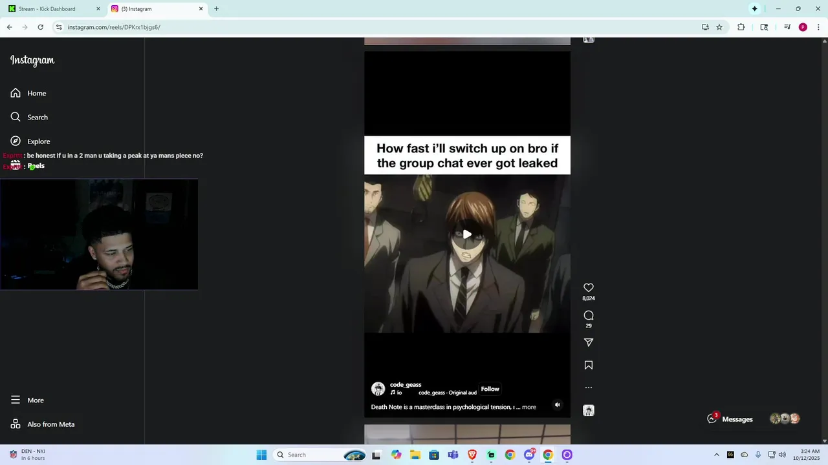Open the More menu in sidebar

[x=36, y=400]
